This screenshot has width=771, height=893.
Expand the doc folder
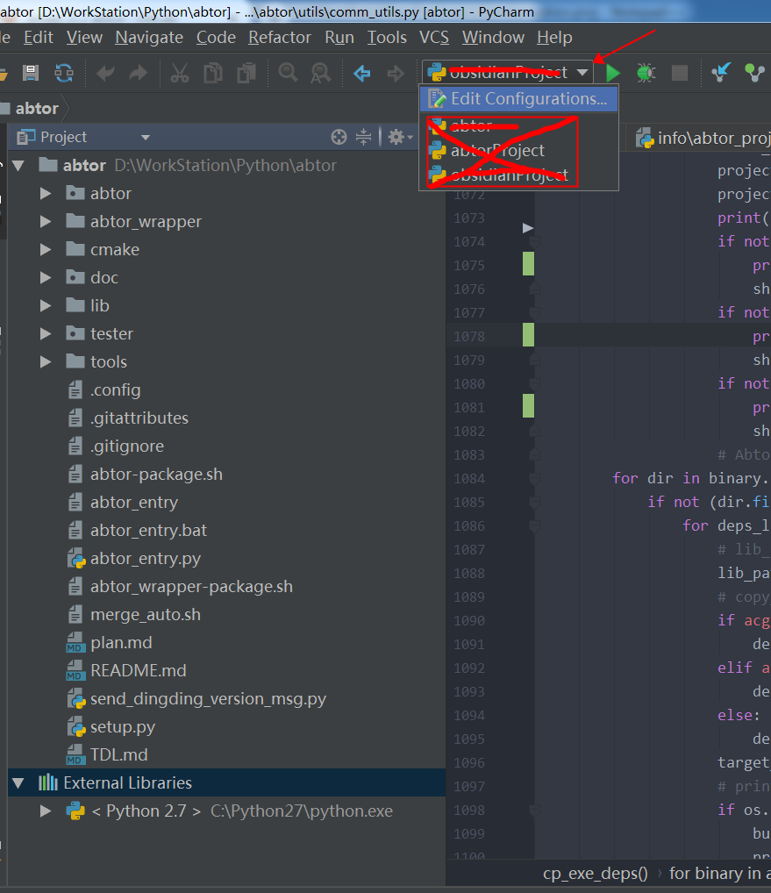[46, 277]
